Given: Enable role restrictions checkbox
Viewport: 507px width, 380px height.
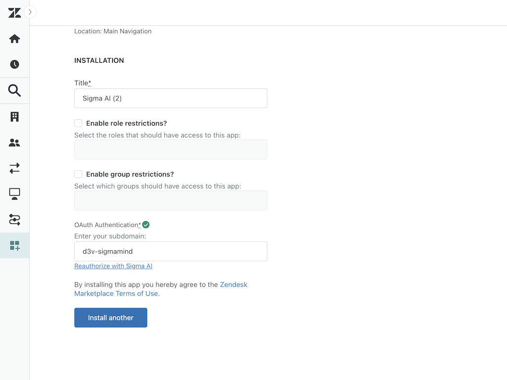Looking at the screenshot, I should pyautogui.click(x=78, y=123).
